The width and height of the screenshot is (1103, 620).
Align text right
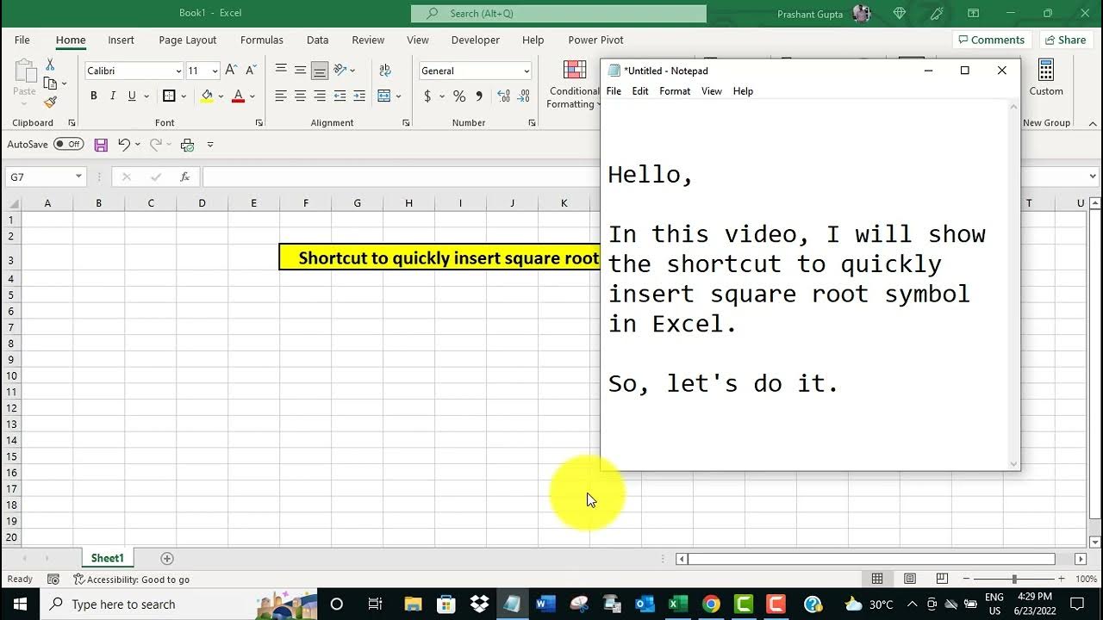coord(320,96)
